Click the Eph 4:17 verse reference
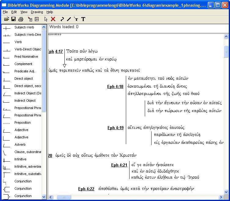The image size is (230, 201). pyautogui.click(x=56, y=52)
